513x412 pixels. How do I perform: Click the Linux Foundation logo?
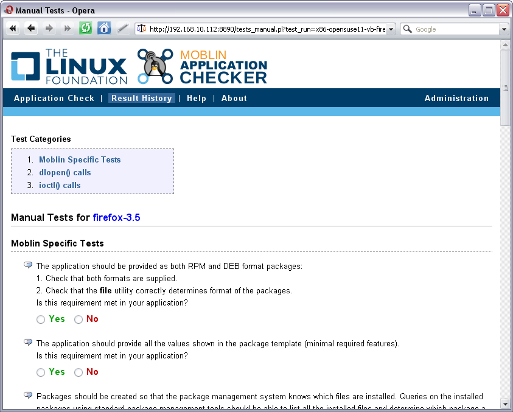tap(69, 66)
